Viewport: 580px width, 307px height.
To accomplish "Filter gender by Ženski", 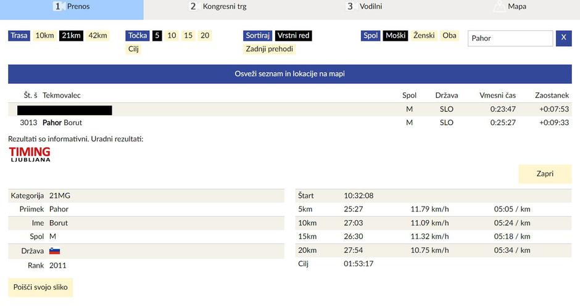I will 424,36.
